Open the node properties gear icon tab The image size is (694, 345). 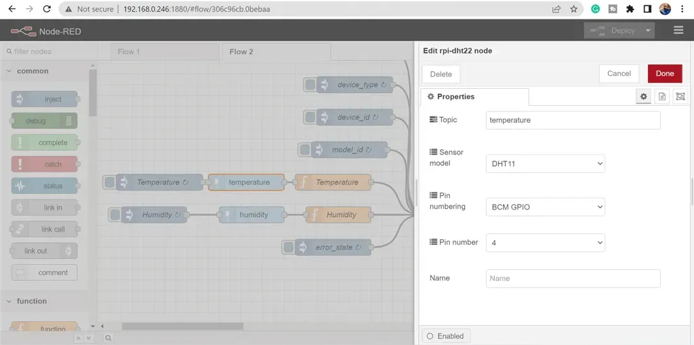(x=644, y=96)
